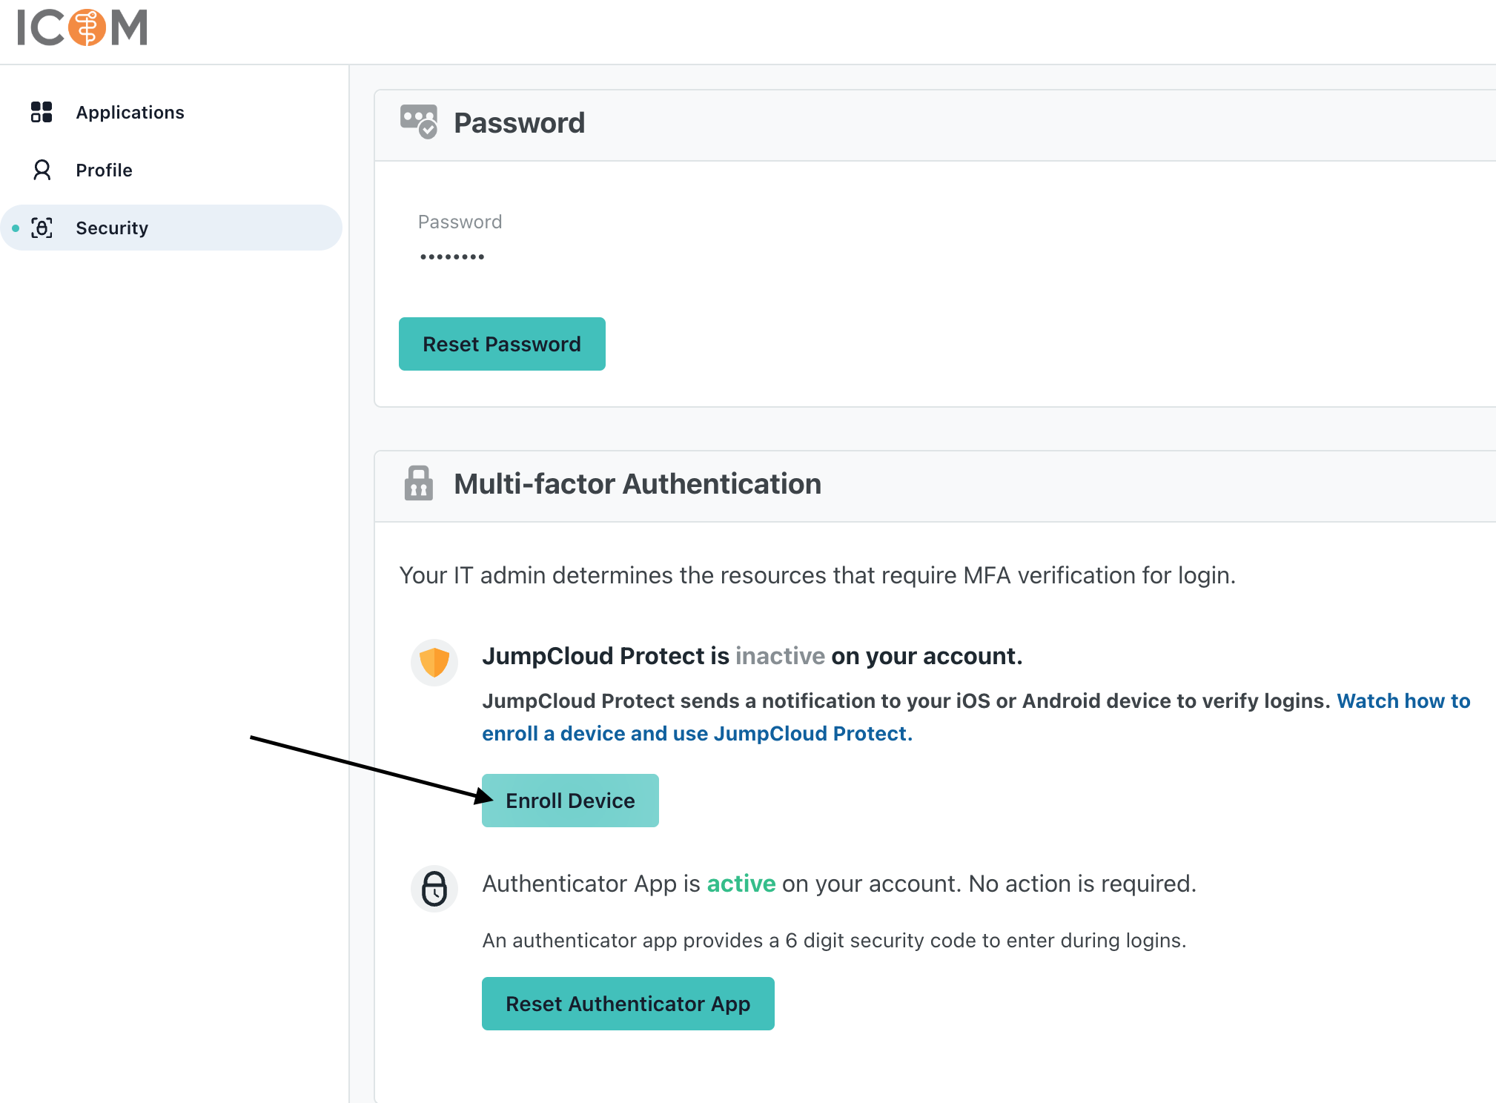The width and height of the screenshot is (1496, 1103).
Task: Open the Watch how to enroll link
Action: pyautogui.click(x=976, y=717)
